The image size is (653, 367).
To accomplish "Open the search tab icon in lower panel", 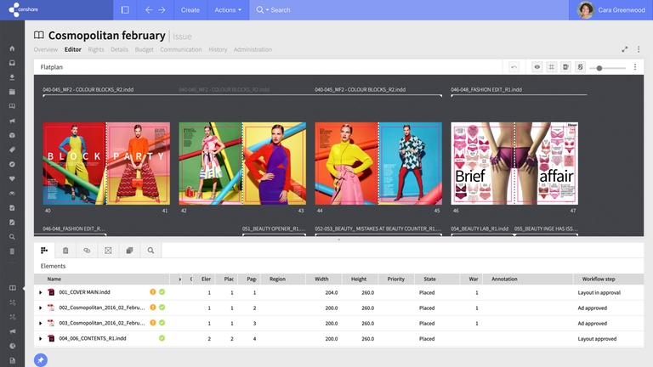I will pyautogui.click(x=150, y=250).
